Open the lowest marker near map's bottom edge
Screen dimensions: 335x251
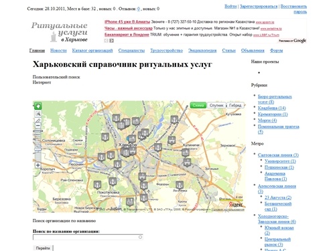click(130, 201)
